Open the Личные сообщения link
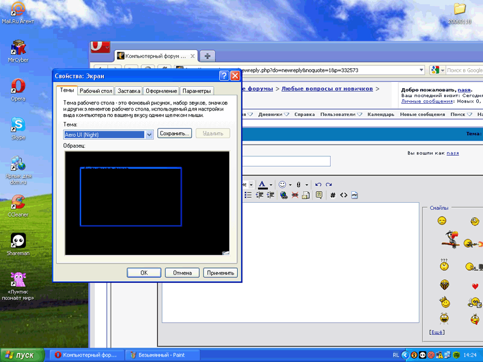The height and width of the screenshot is (362, 483). pos(427,101)
